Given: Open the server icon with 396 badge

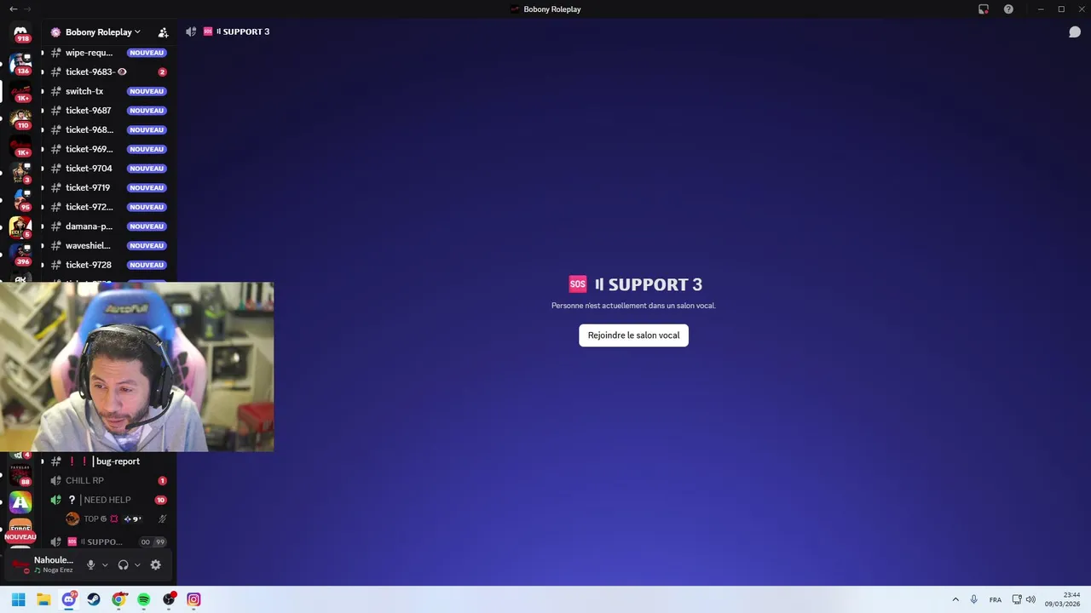Looking at the screenshot, I should [x=20, y=255].
